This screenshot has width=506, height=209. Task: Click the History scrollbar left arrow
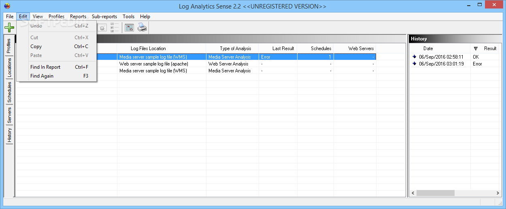(412, 193)
